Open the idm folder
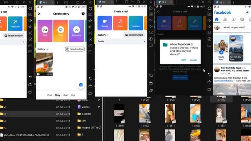 pyautogui.click(x=84, y=121)
